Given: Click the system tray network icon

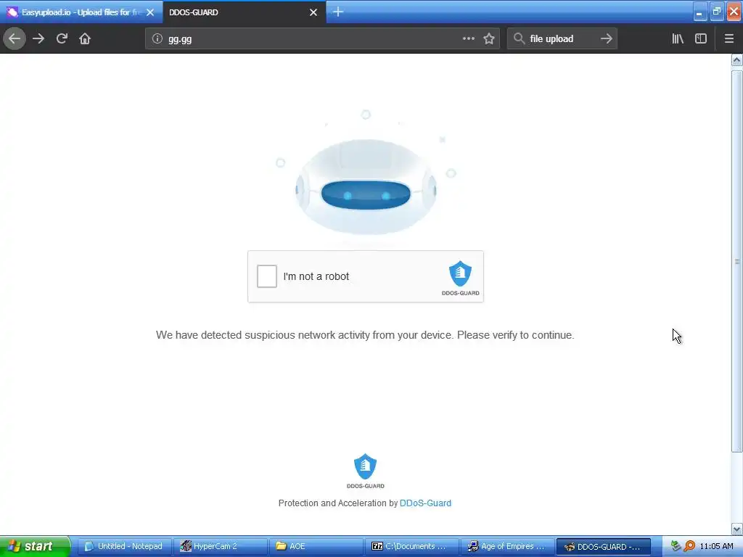Looking at the screenshot, I should (x=676, y=546).
